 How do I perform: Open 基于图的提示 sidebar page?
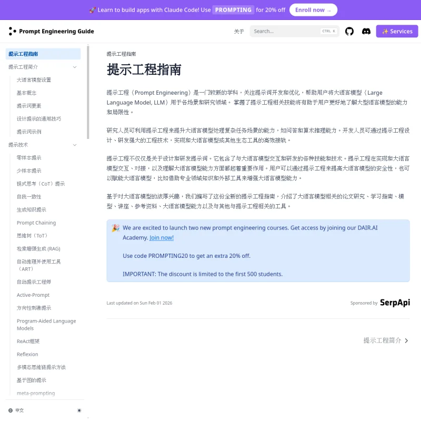[31, 380]
